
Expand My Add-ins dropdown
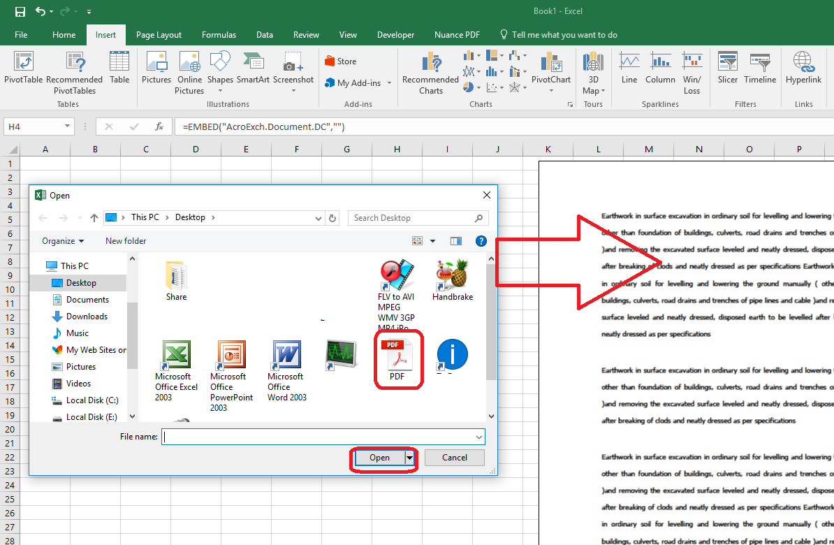coord(389,83)
